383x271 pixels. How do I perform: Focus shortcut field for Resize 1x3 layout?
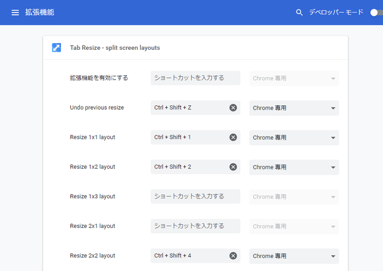[x=196, y=196]
